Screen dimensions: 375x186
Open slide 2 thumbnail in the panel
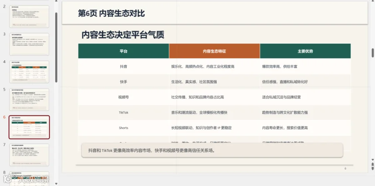29,17
